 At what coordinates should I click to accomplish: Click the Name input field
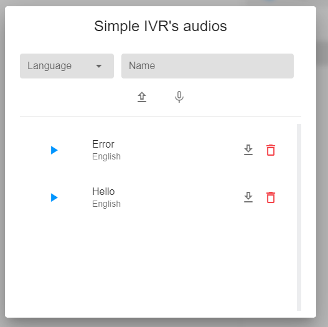(207, 66)
